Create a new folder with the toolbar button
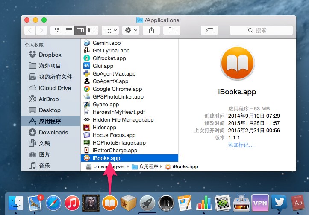This screenshot has width=309, height=215. (172, 30)
